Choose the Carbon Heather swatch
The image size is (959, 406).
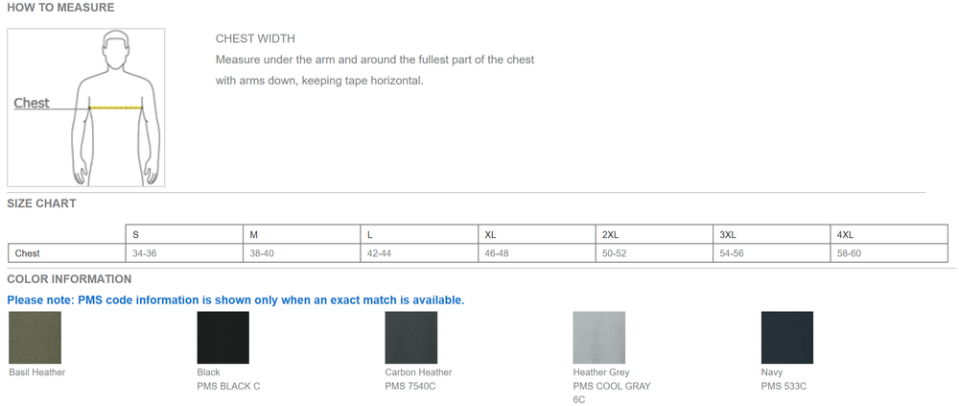tap(410, 338)
